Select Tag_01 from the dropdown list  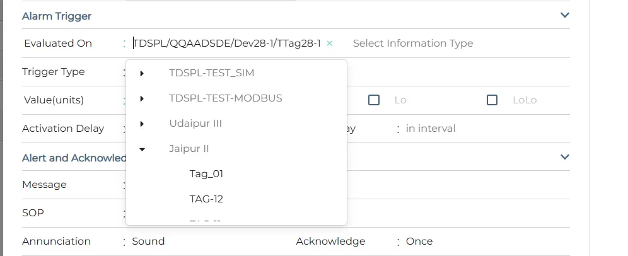[206, 174]
